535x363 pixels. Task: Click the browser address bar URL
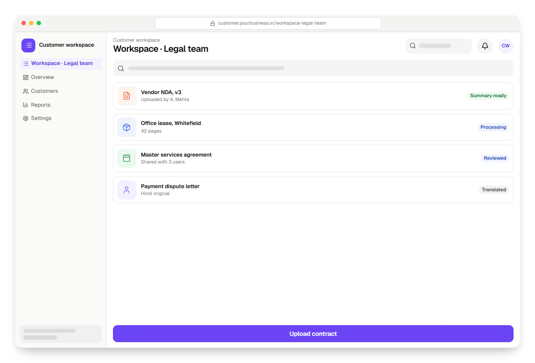268,23
